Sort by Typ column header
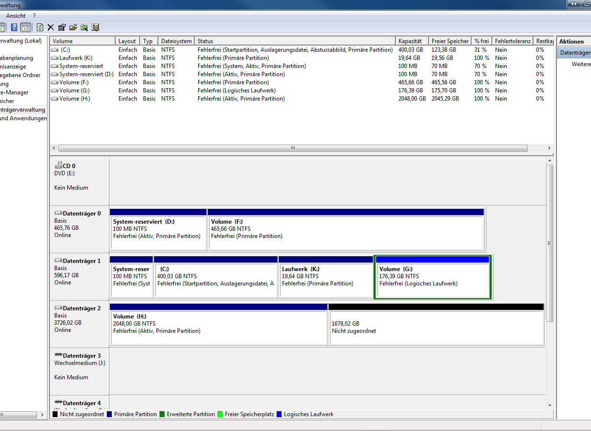The width and height of the screenshot is (591, 431). click(149, 41)
